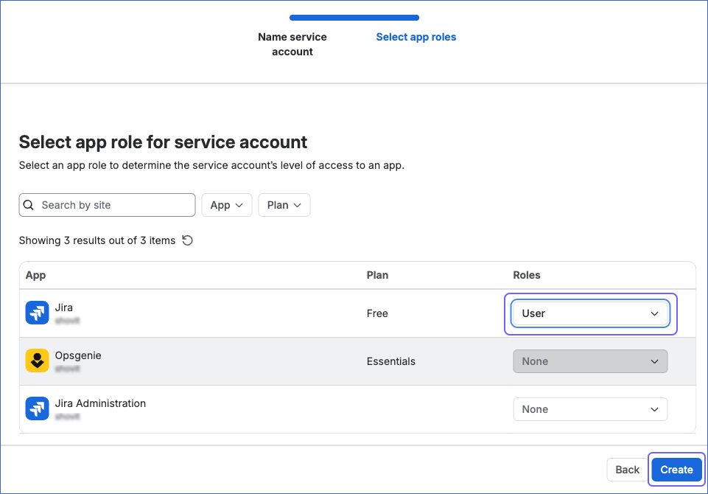
Task: Click the Jira Administration app name
Action: pyautogui.click(x=100, y=403)
